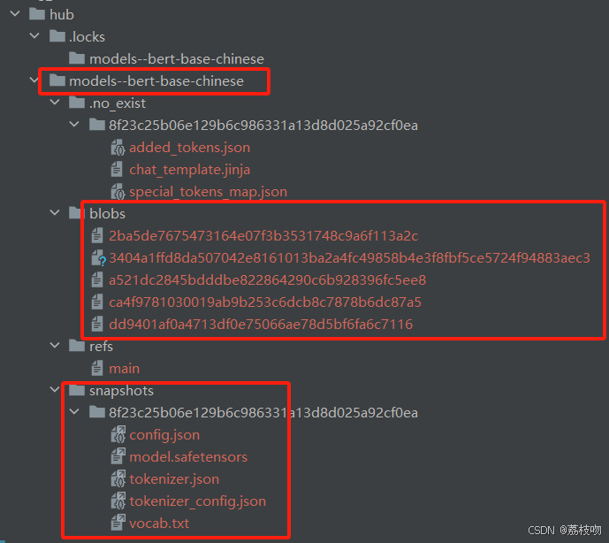609x543 pixels.
Task: Collapse the 8f23c25b hash folder under snapshots
Action: (74, 412)
